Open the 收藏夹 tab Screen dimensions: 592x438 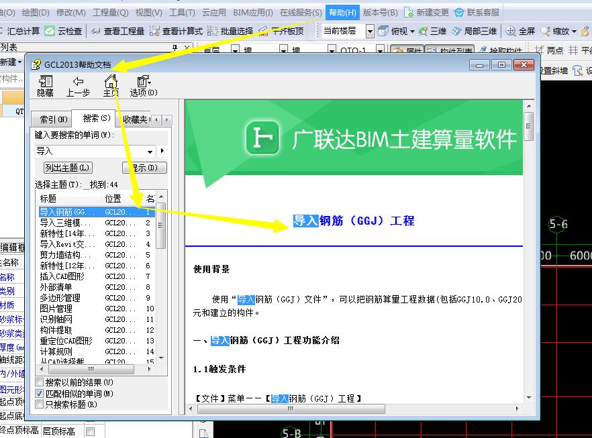click(135, 119)
